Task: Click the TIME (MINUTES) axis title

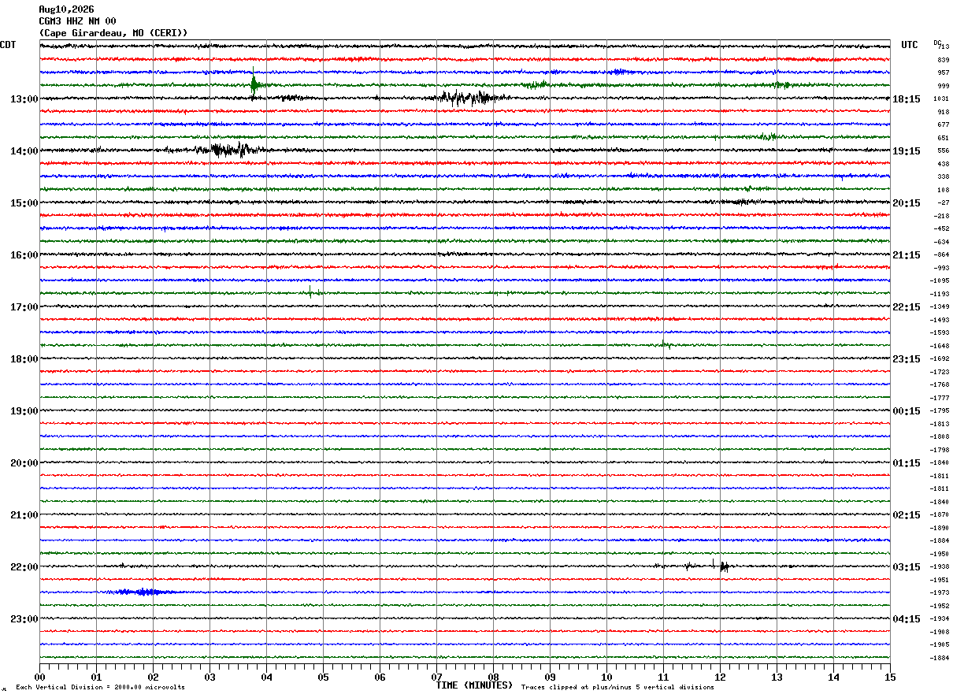Action: (x=474, y=685)
